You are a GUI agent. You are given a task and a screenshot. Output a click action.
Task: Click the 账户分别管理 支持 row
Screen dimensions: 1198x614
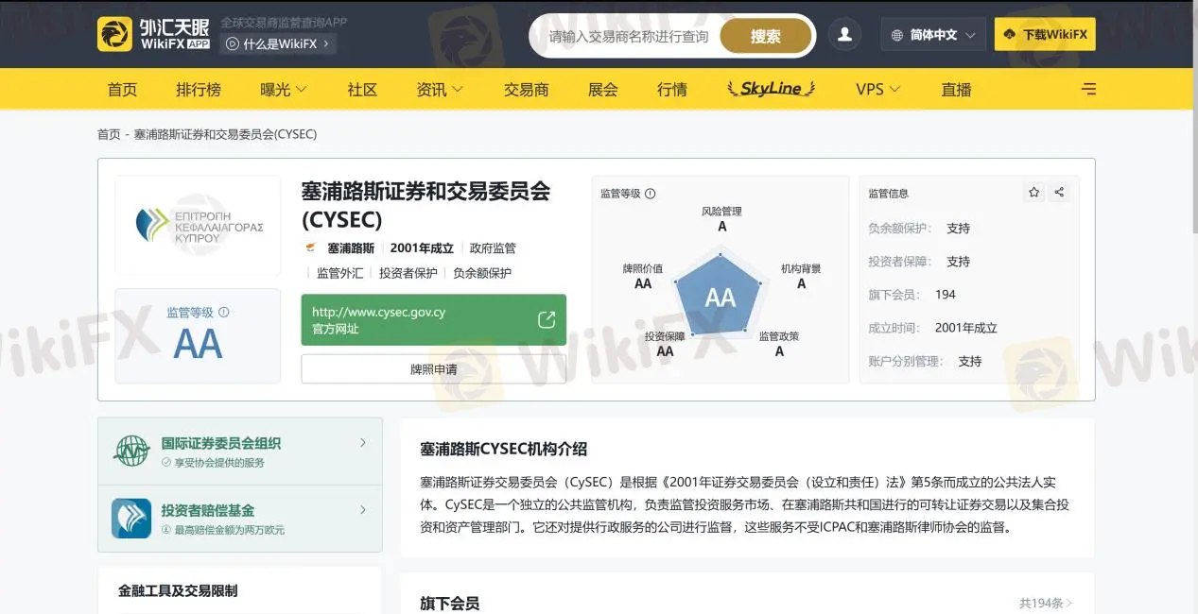(x=925, y=361)
